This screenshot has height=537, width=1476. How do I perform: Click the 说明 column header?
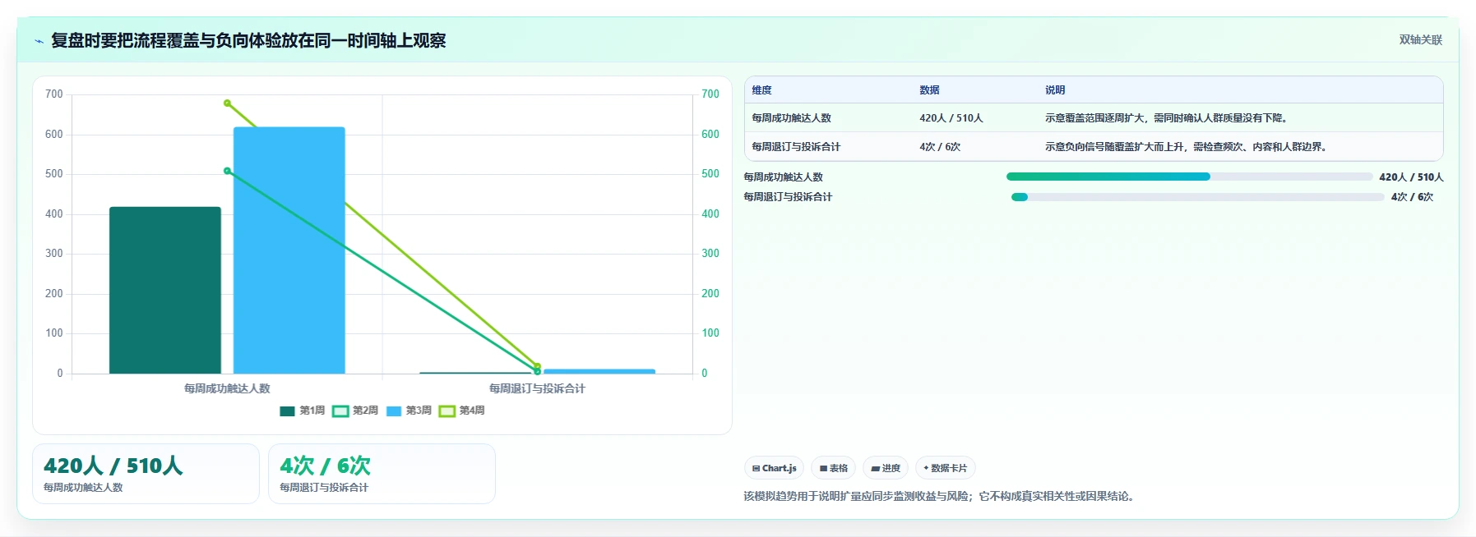1055,90
